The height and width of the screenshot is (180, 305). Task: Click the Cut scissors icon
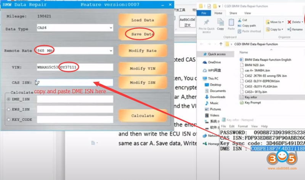pos(240,20)
